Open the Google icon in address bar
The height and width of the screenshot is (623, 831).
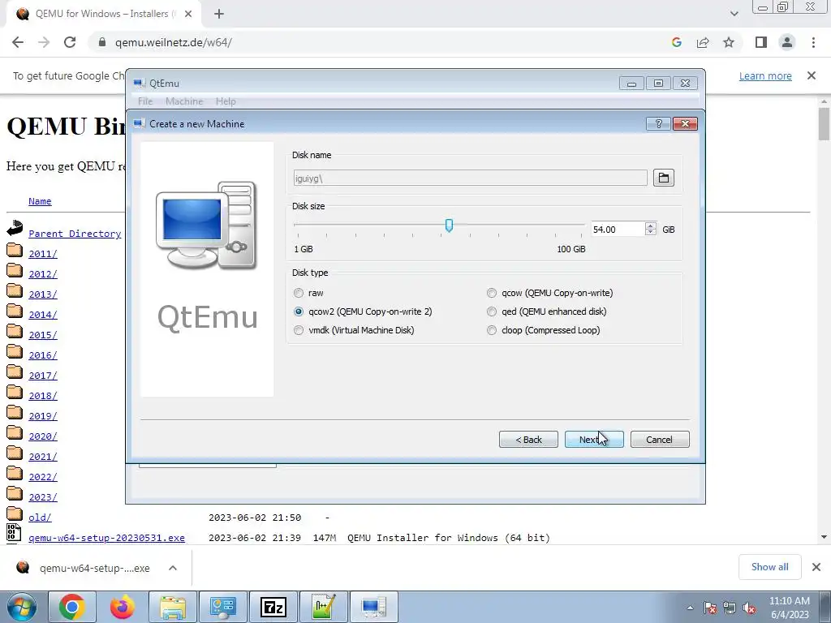(x=676, y=42)
